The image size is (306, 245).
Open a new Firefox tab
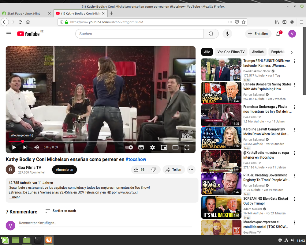coord(111,13)
